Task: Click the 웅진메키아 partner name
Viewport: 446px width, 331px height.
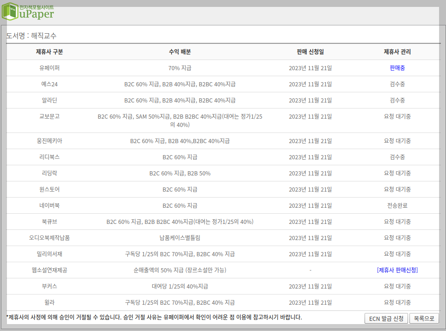Action: 49,141
